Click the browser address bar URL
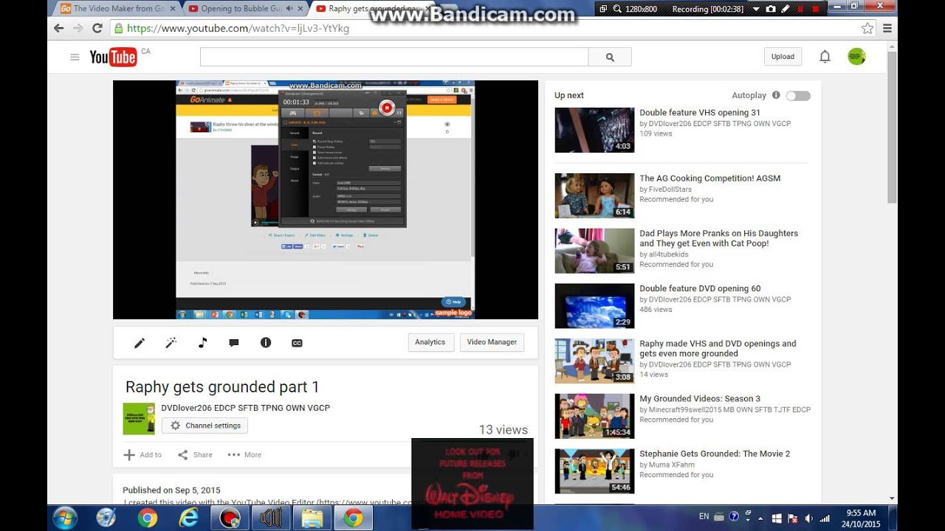The image size is (945, 531). coord(238,29)
